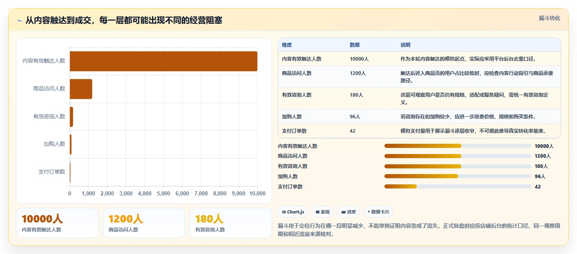Click the description starting 该层可观察用户
The image size is (577, 254).
click(475, 99)
